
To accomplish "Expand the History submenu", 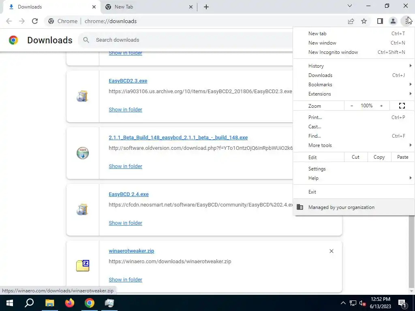I will pyautogui.click(x=354, y=66).
